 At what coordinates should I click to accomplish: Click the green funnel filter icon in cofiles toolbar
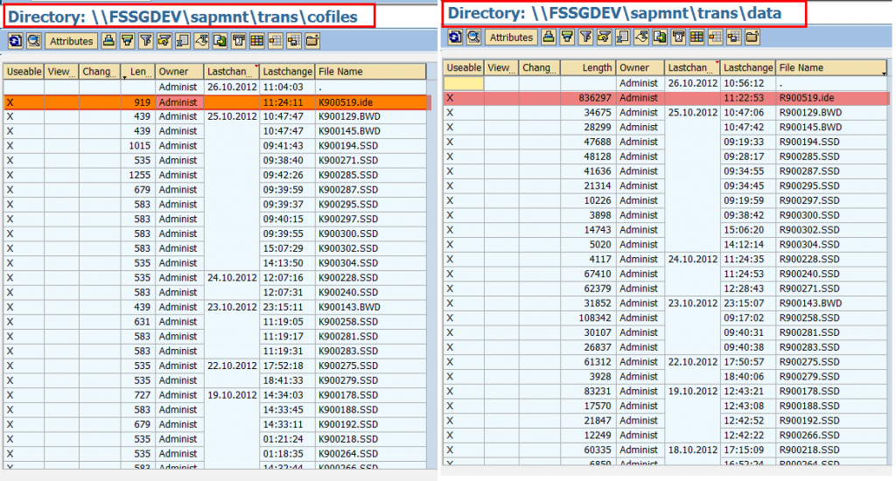(128, 40)
